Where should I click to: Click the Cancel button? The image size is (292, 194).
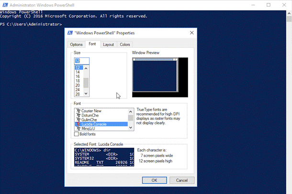[x=182, y=180]
